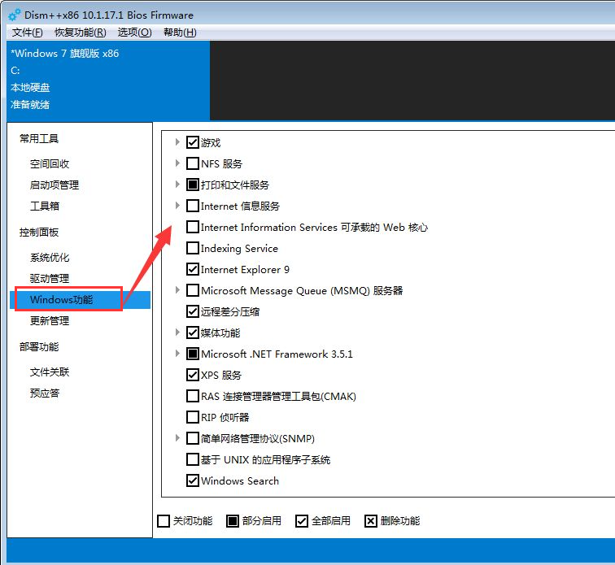Select the RIP 侦听器 label
The width and height of the screenshot is (615, 565).
pos(225,418)
